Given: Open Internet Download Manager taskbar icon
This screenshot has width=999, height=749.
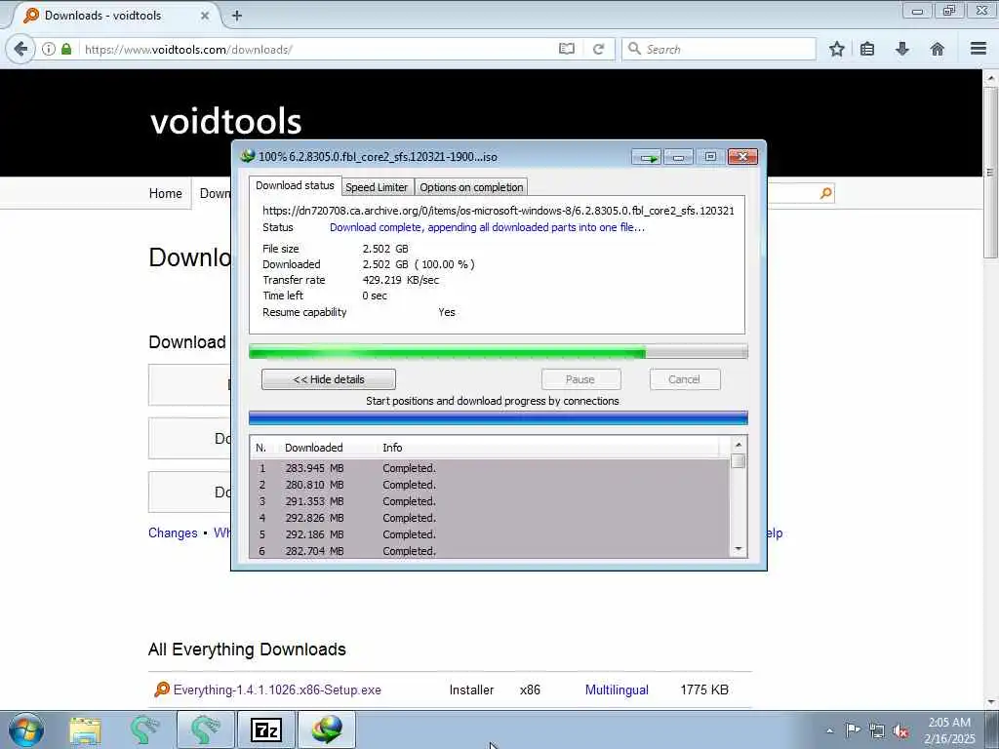Looking at the screenshot, I should (x=326, y=730).
